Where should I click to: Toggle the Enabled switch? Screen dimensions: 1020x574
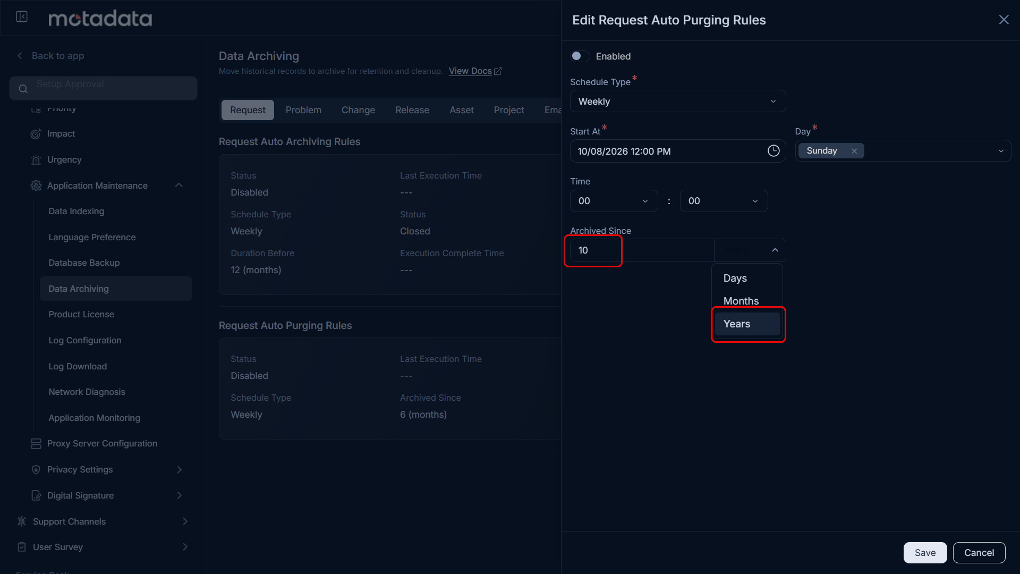coord(580,56)
